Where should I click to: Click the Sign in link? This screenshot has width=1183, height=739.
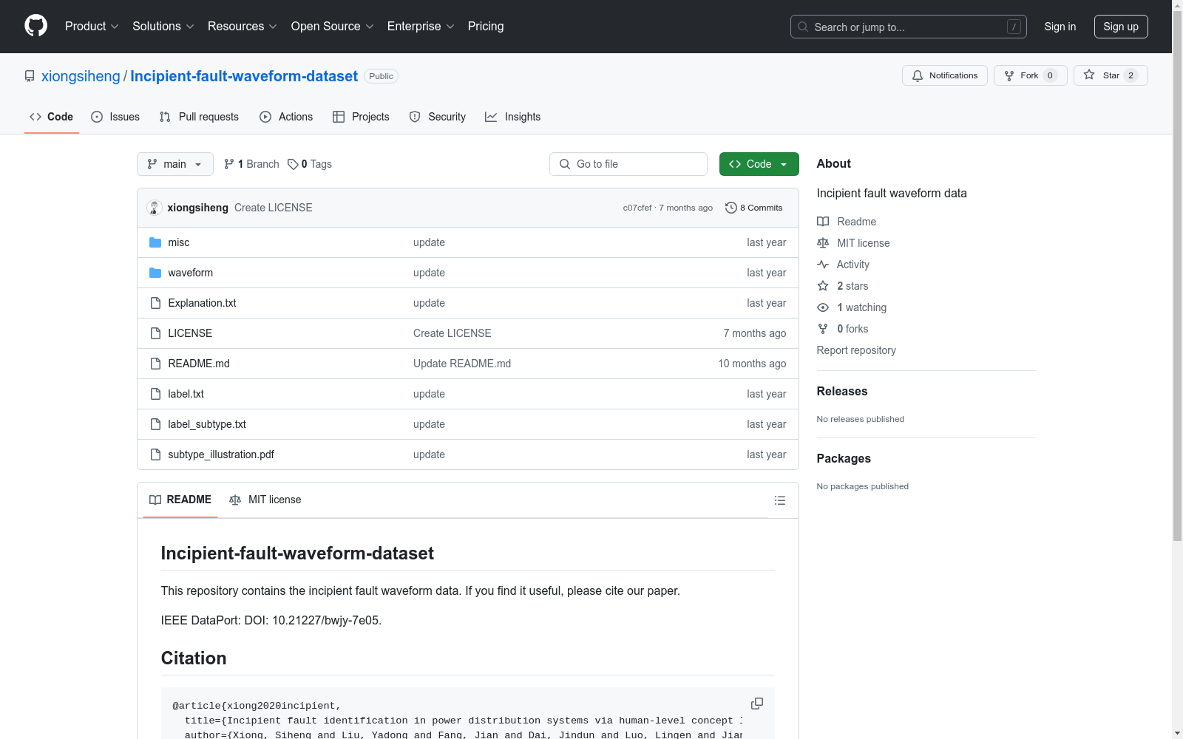[x=1060, y=27]
